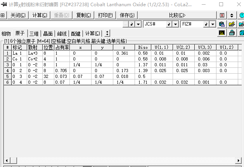Image resolution: width=244 pixels, height=167 pixels.
Task: Switch to the 峰线 tab
Action: tap(62, 33)
